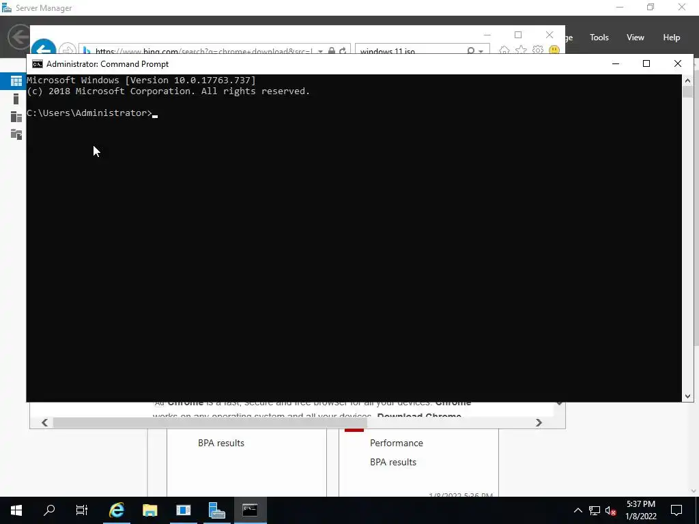Image resolution: width=699 pixels, height=524 pixels.
Task: Click magnifier icon in IE search box
Action: click(471, 50)
